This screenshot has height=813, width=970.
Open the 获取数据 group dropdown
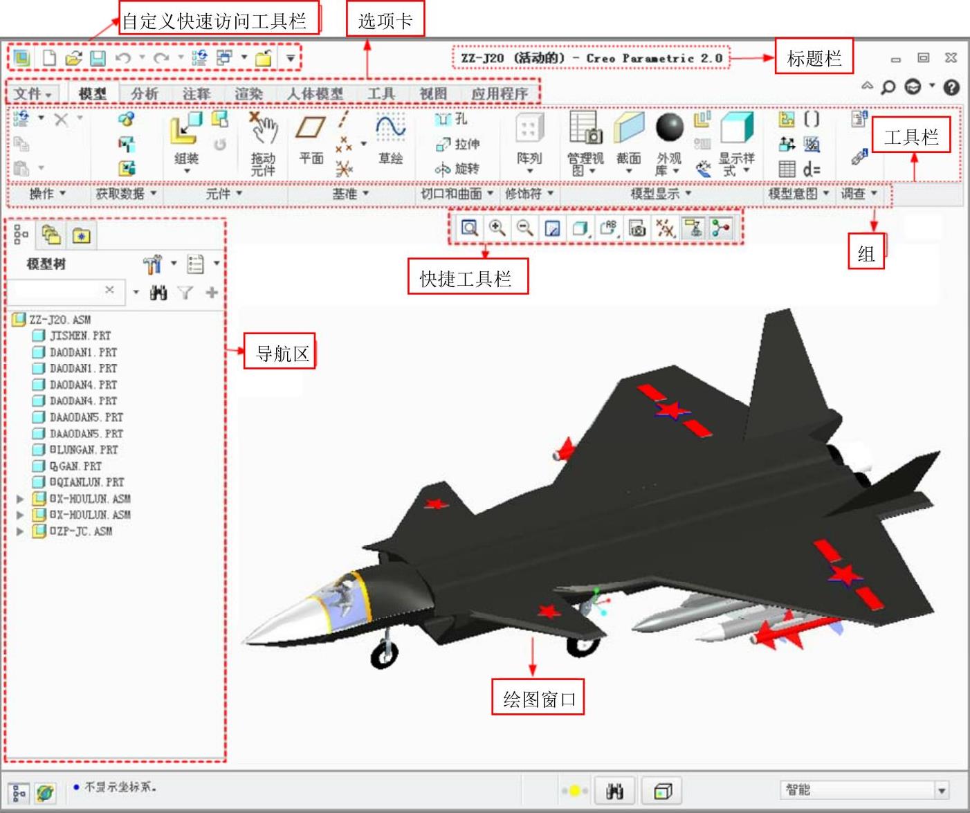126,194
